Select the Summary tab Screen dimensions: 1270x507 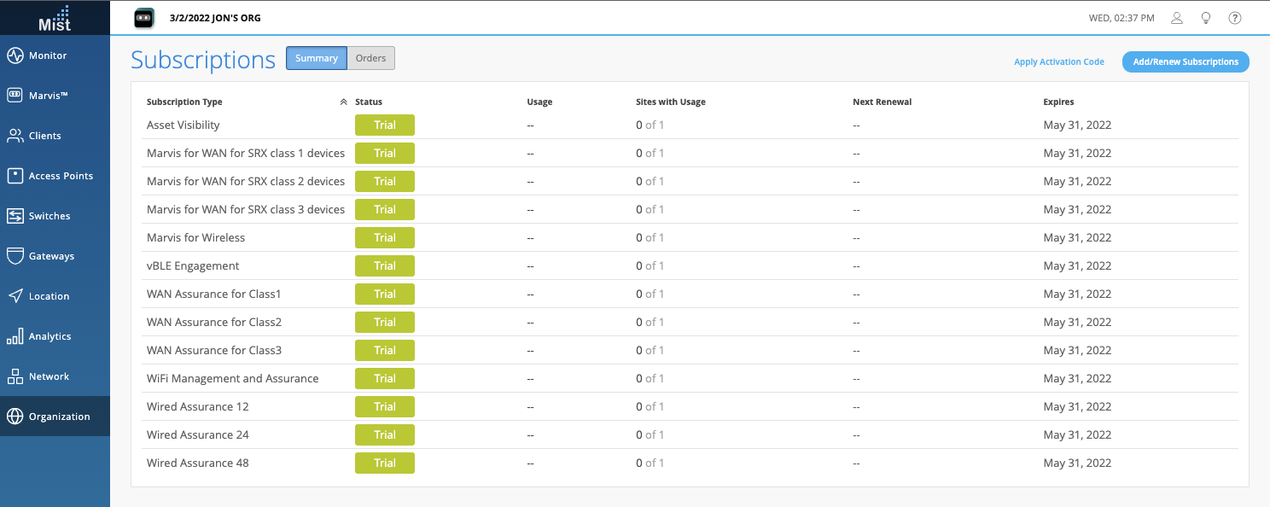coord(317,58)
